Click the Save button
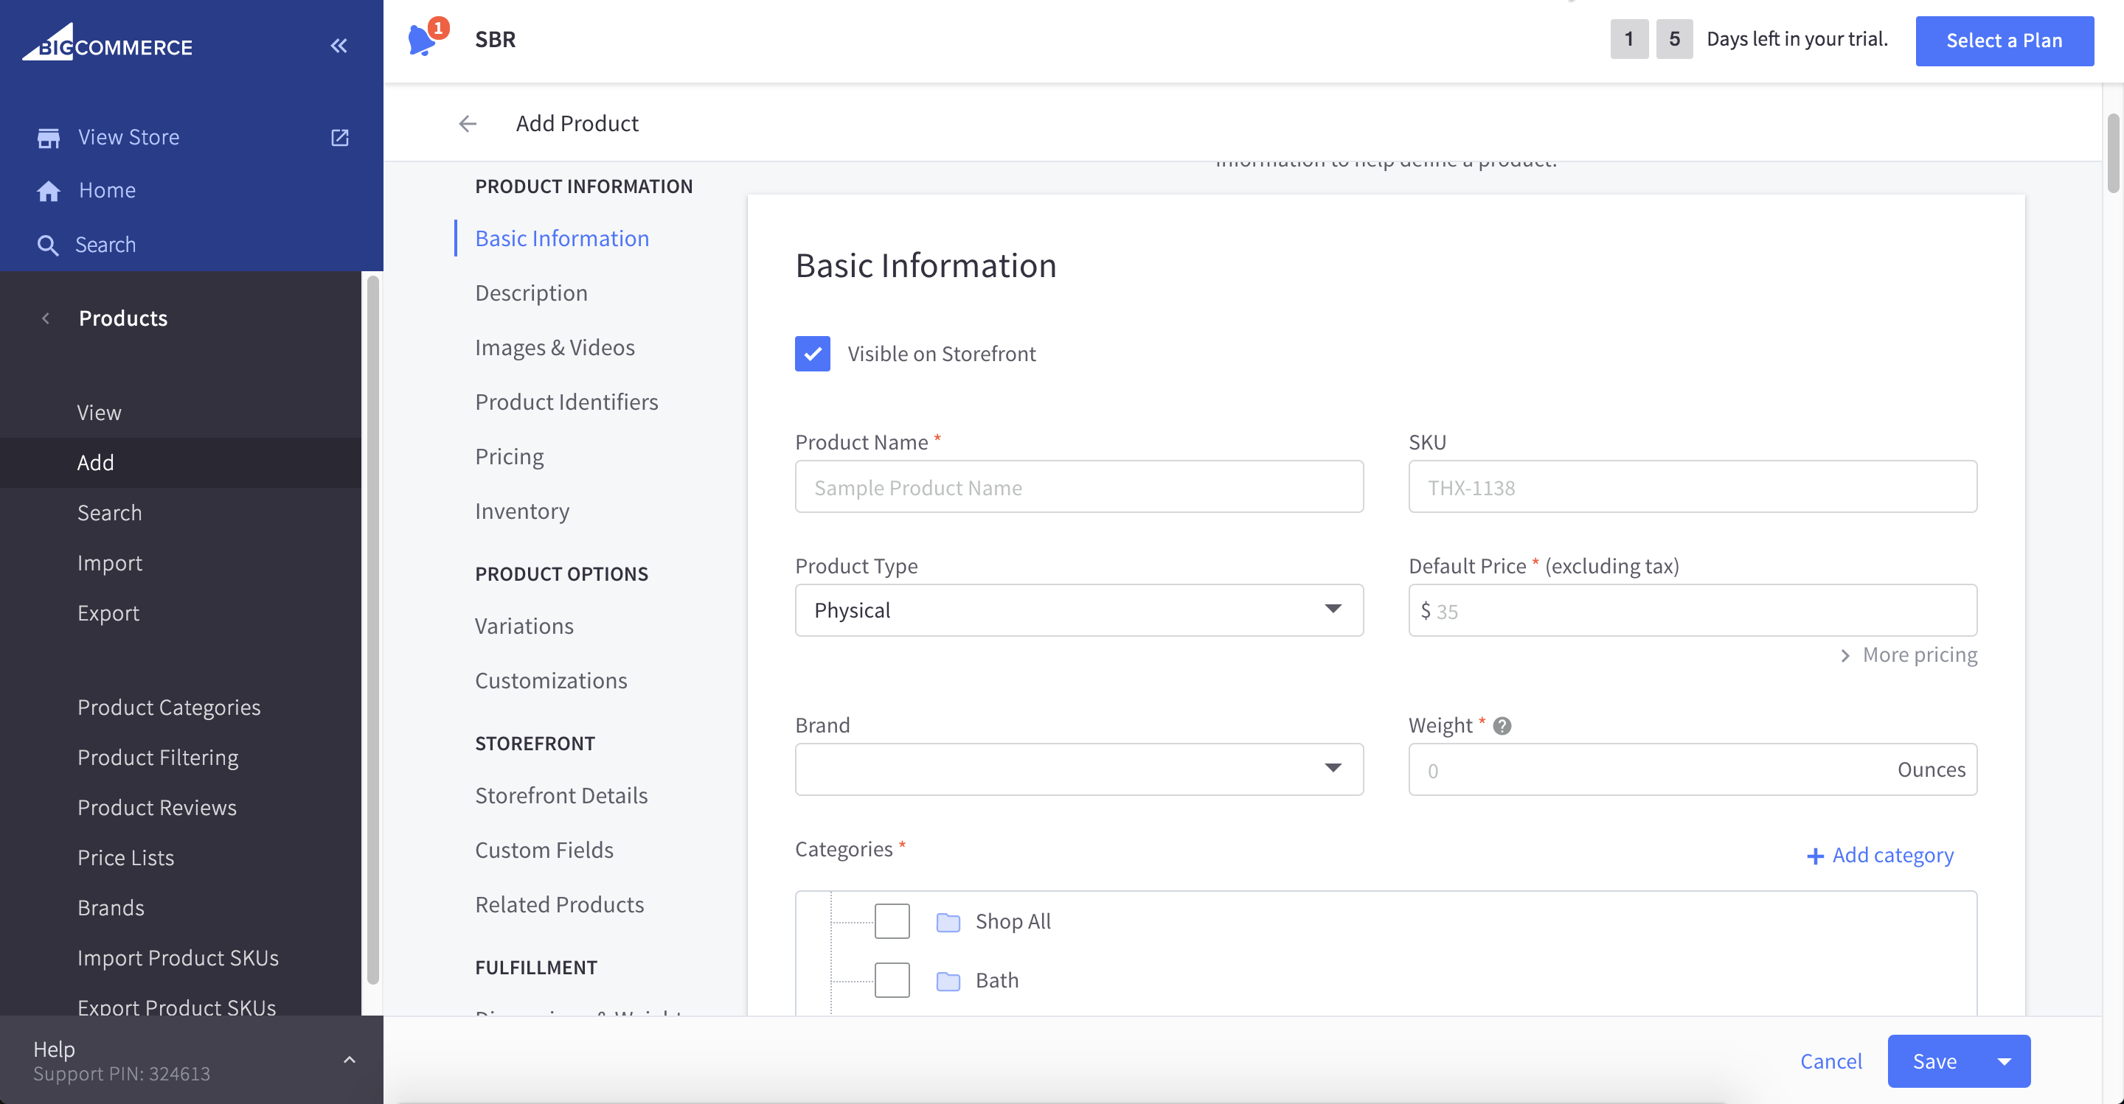The image size is (2124, 1104). click(1934, 1061)
